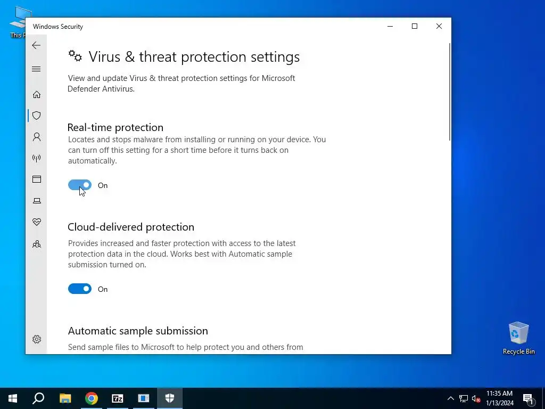This screenshot has width=545, height=409.
Task: Close the Windows Security window
Action: pos(439,27)
